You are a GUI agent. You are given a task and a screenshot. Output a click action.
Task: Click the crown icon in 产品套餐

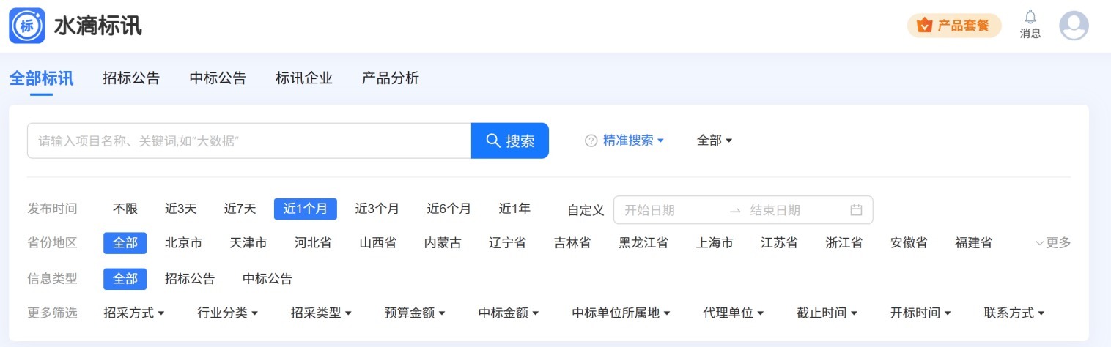pyautogui.click(x=925, y=26)
